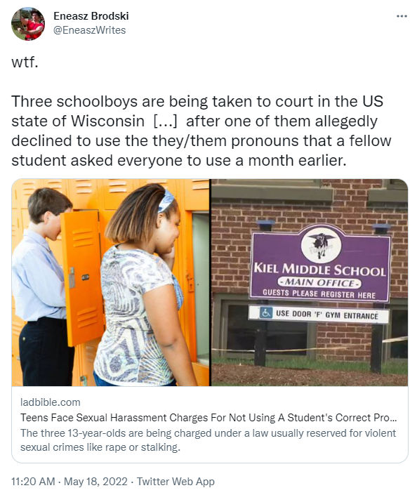417x495 pixels.
Task: Open the Eneasz Brodski display name link
Action: point(91,15)
